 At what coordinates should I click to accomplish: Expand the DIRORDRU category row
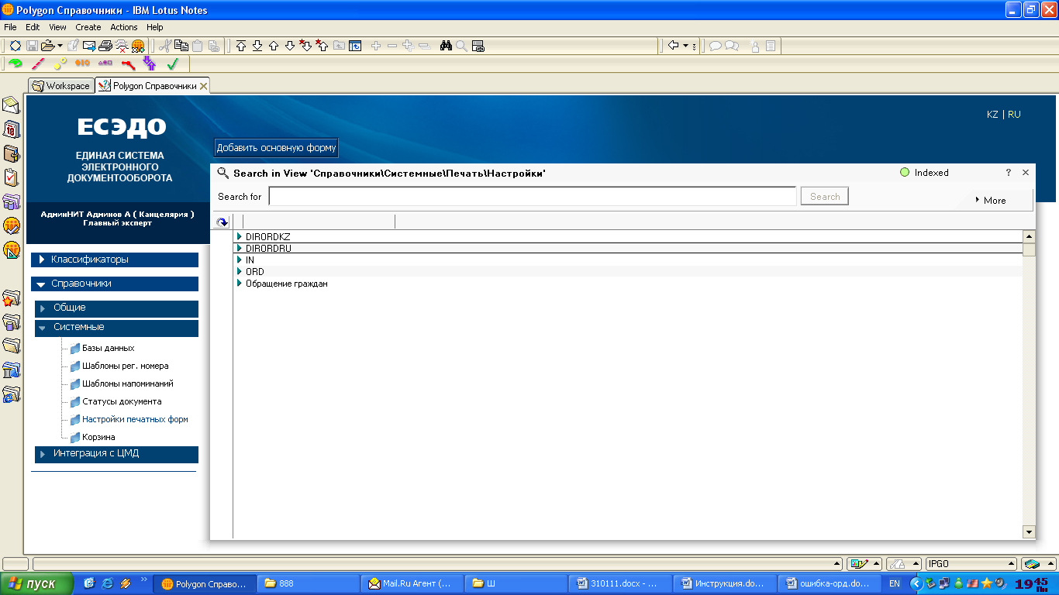point(240,248)
